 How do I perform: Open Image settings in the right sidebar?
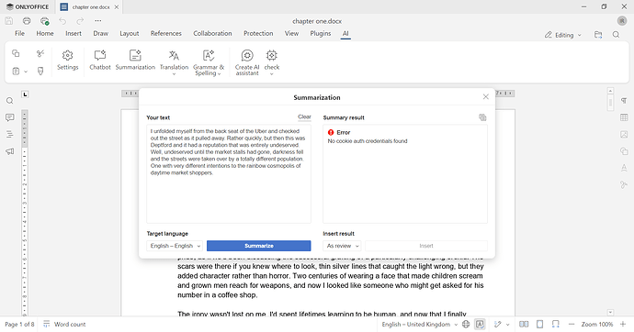(624, 134)
